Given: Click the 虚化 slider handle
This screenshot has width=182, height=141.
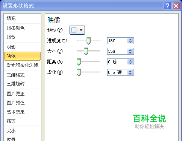Looking at the screenshot, I should point(79,72).
